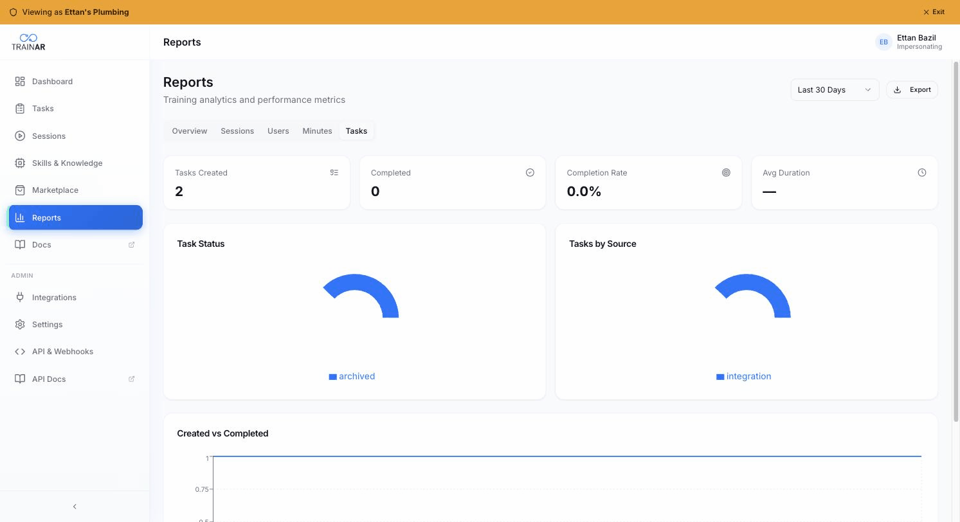Screen dimensions: 960x522
Task: Click the Skills & Knowledge chip icon
Action: pyautogui.click(x=20, y=163)
